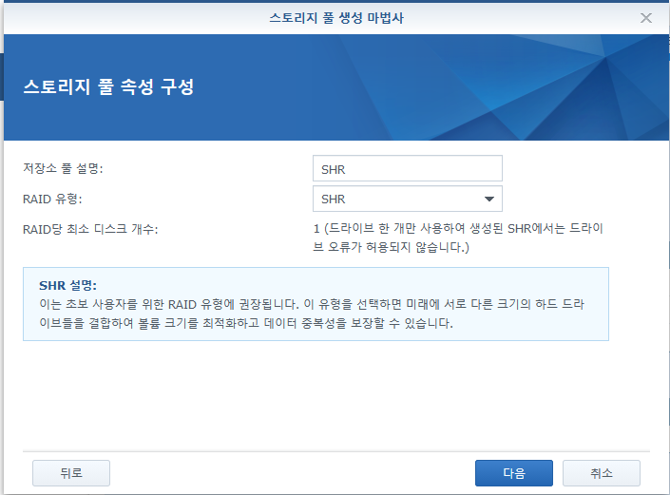The width and height of the screenshot is (670, 495).
Task: Click the storage pool description input field
Action: [407, 168]
